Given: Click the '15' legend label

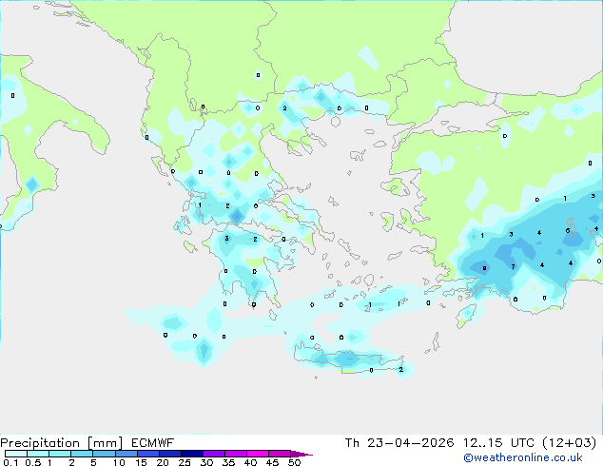Looking at the screenshot, I should pyautogui.click(x=141, y=462).
